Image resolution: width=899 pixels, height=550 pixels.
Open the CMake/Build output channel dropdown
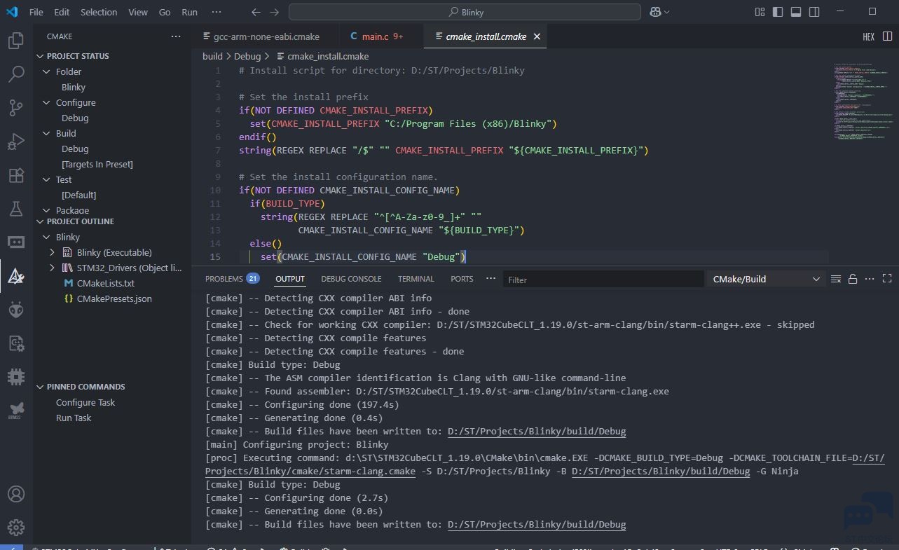766,279
